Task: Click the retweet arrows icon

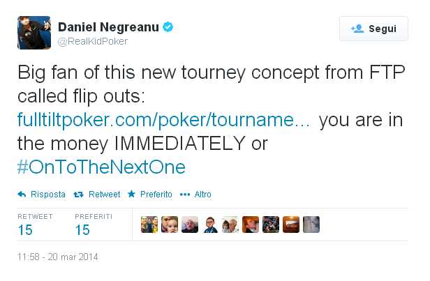Action: point(78,195)
